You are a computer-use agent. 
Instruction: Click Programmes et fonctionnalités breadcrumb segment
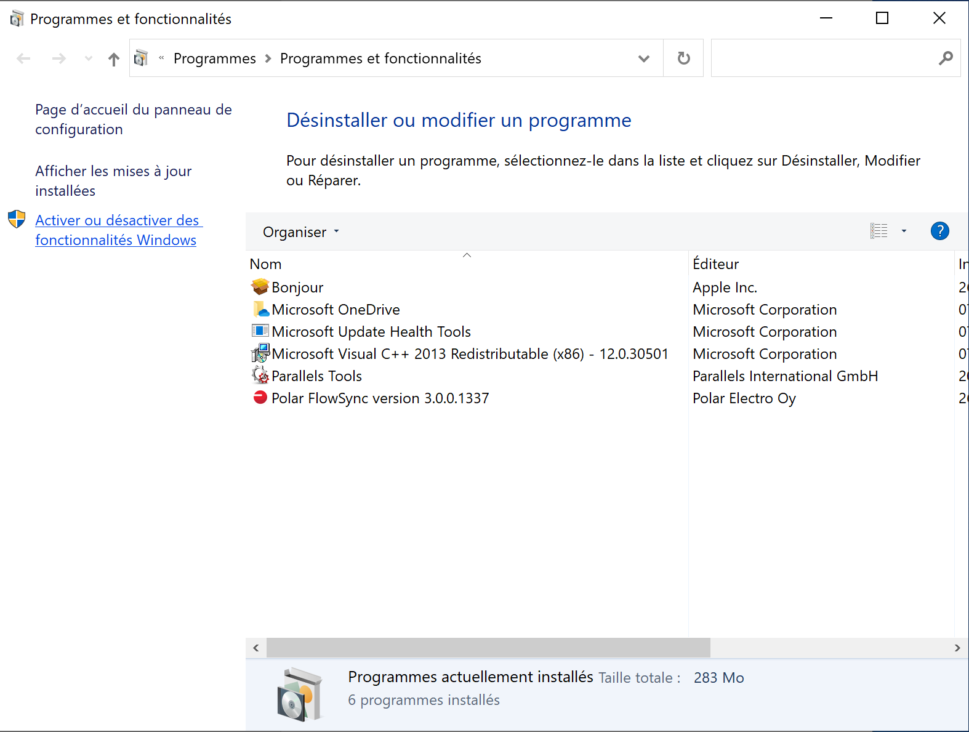380,58
